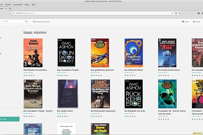Open Advanced Search
Viewport: 203px width, 135px height.
(41, 22)
